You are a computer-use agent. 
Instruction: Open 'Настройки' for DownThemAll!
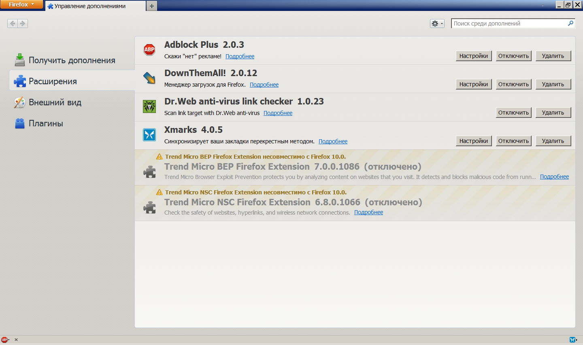click(474, 84)
